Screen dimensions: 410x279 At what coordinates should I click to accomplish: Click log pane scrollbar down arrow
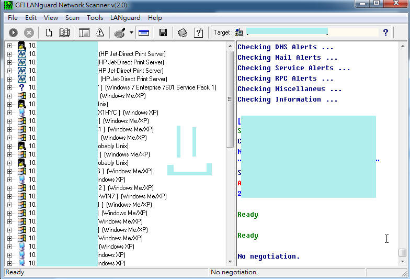tap(403, 262)
